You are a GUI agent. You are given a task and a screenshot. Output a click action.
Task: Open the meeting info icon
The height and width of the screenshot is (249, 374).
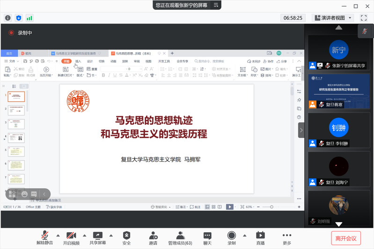(8, 18)
